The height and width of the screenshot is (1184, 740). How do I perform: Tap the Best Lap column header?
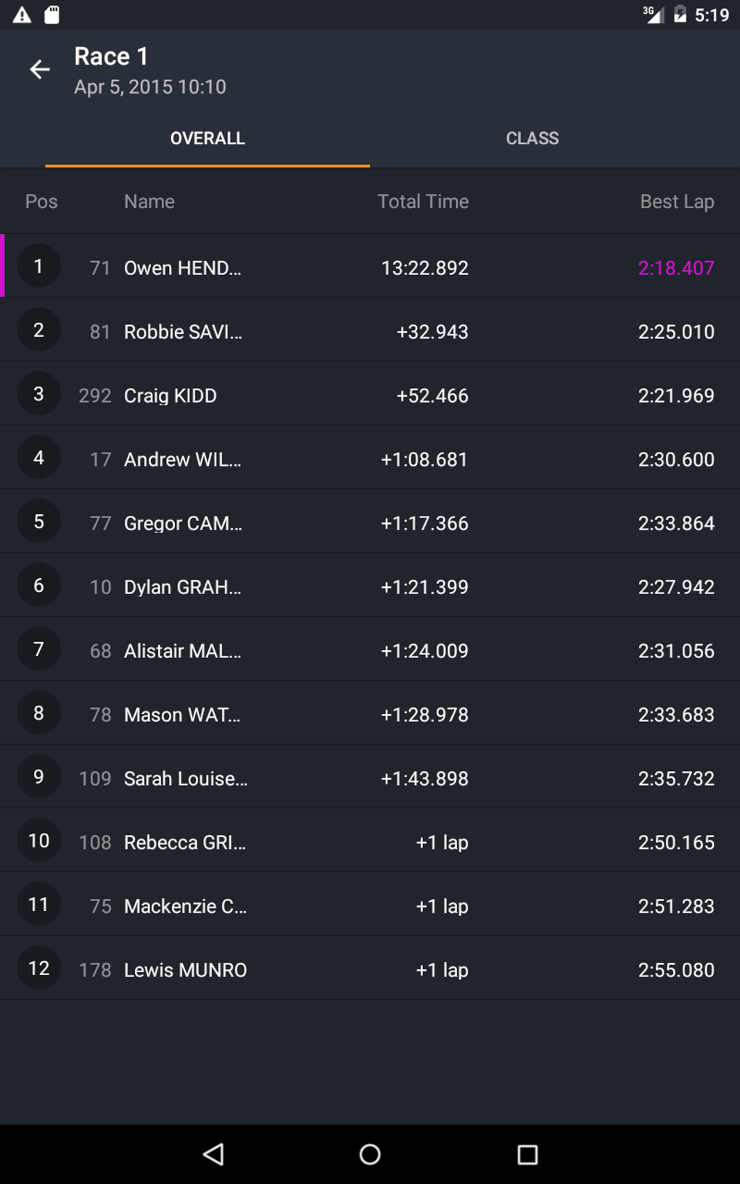pos(676,202)
